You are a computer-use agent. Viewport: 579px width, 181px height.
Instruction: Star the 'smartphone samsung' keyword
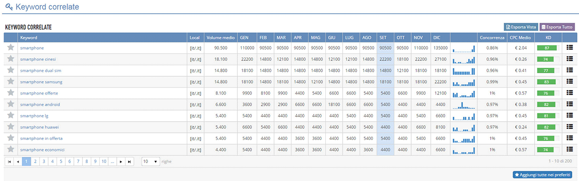11,82
